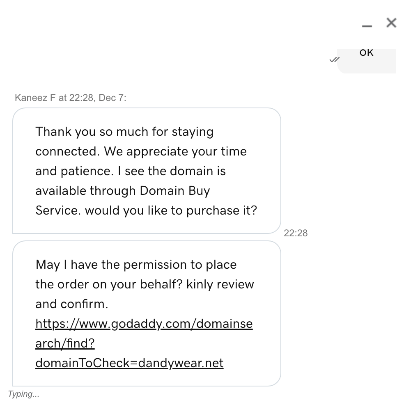Image resolution: width=404 pixels, height=407 pixels.
Task: Click the "Typing..." indicator
Action: [x=24, y=394]
